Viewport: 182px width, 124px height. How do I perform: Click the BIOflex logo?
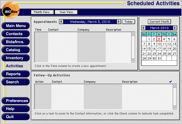click(11, 10)
